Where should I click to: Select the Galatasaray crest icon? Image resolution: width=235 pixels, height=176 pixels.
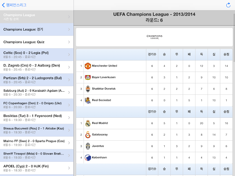click(x=88, y=135)
